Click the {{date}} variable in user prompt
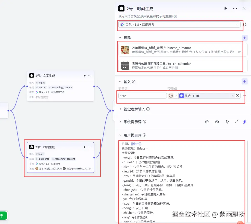The height and width of the screenshot is (224, 251). pyautogui.click(x=136, y=144)
